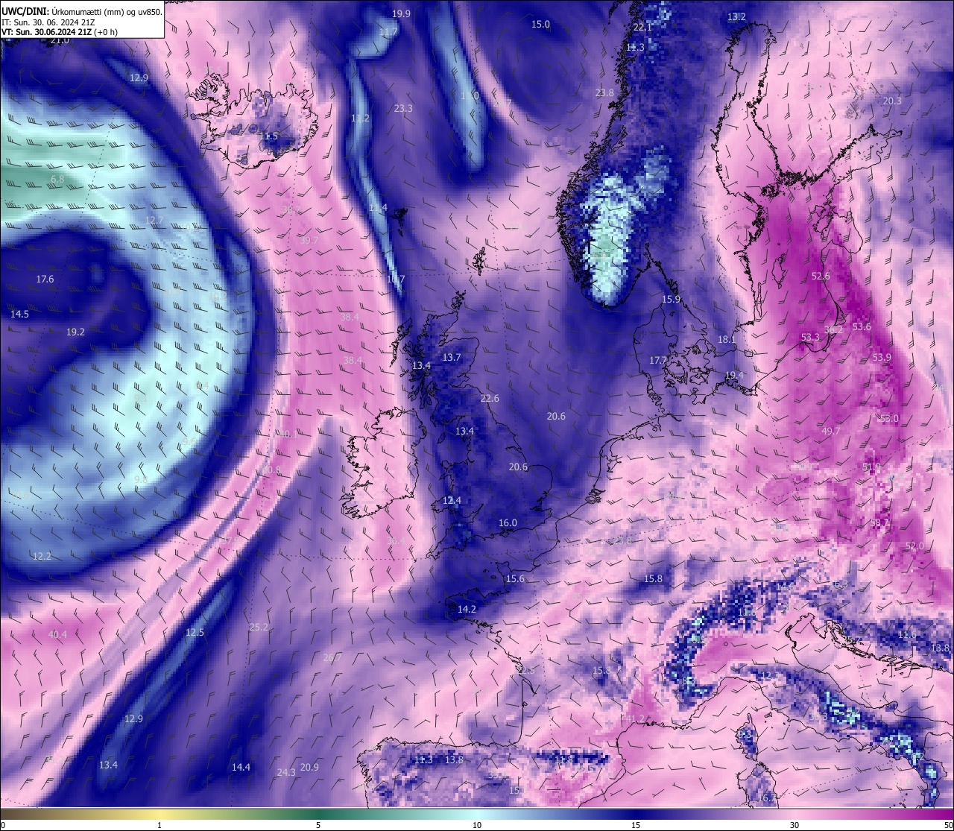
Task: Click the 23.8 value label
Action: click(x=604, y=93)
